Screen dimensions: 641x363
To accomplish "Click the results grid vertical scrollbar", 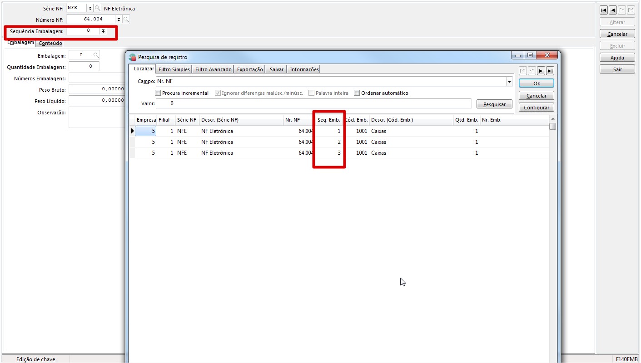I will [x=552, y=240].
